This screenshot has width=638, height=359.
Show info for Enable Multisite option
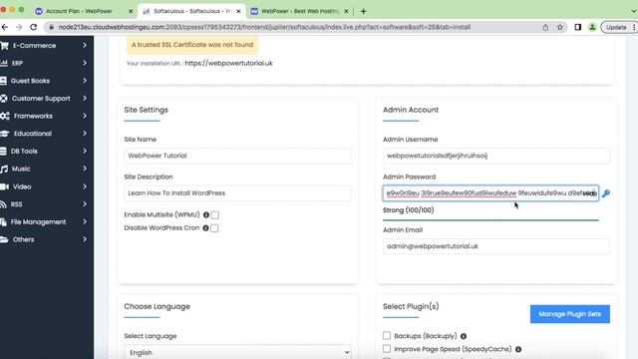click(x=206, y=215)
